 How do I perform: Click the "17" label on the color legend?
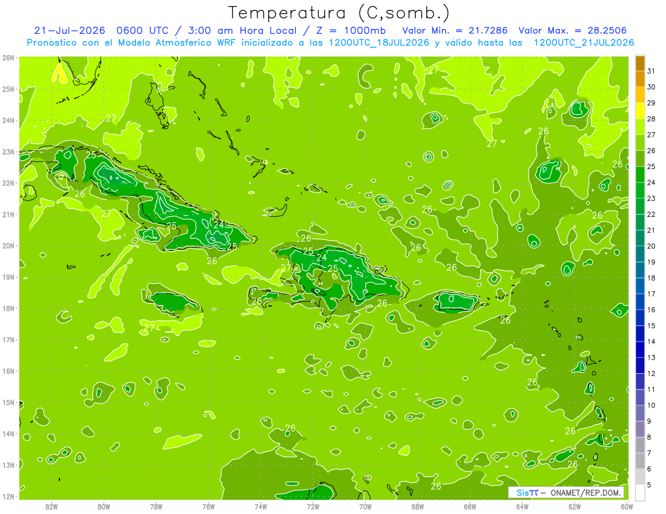[x=652, y=294]
